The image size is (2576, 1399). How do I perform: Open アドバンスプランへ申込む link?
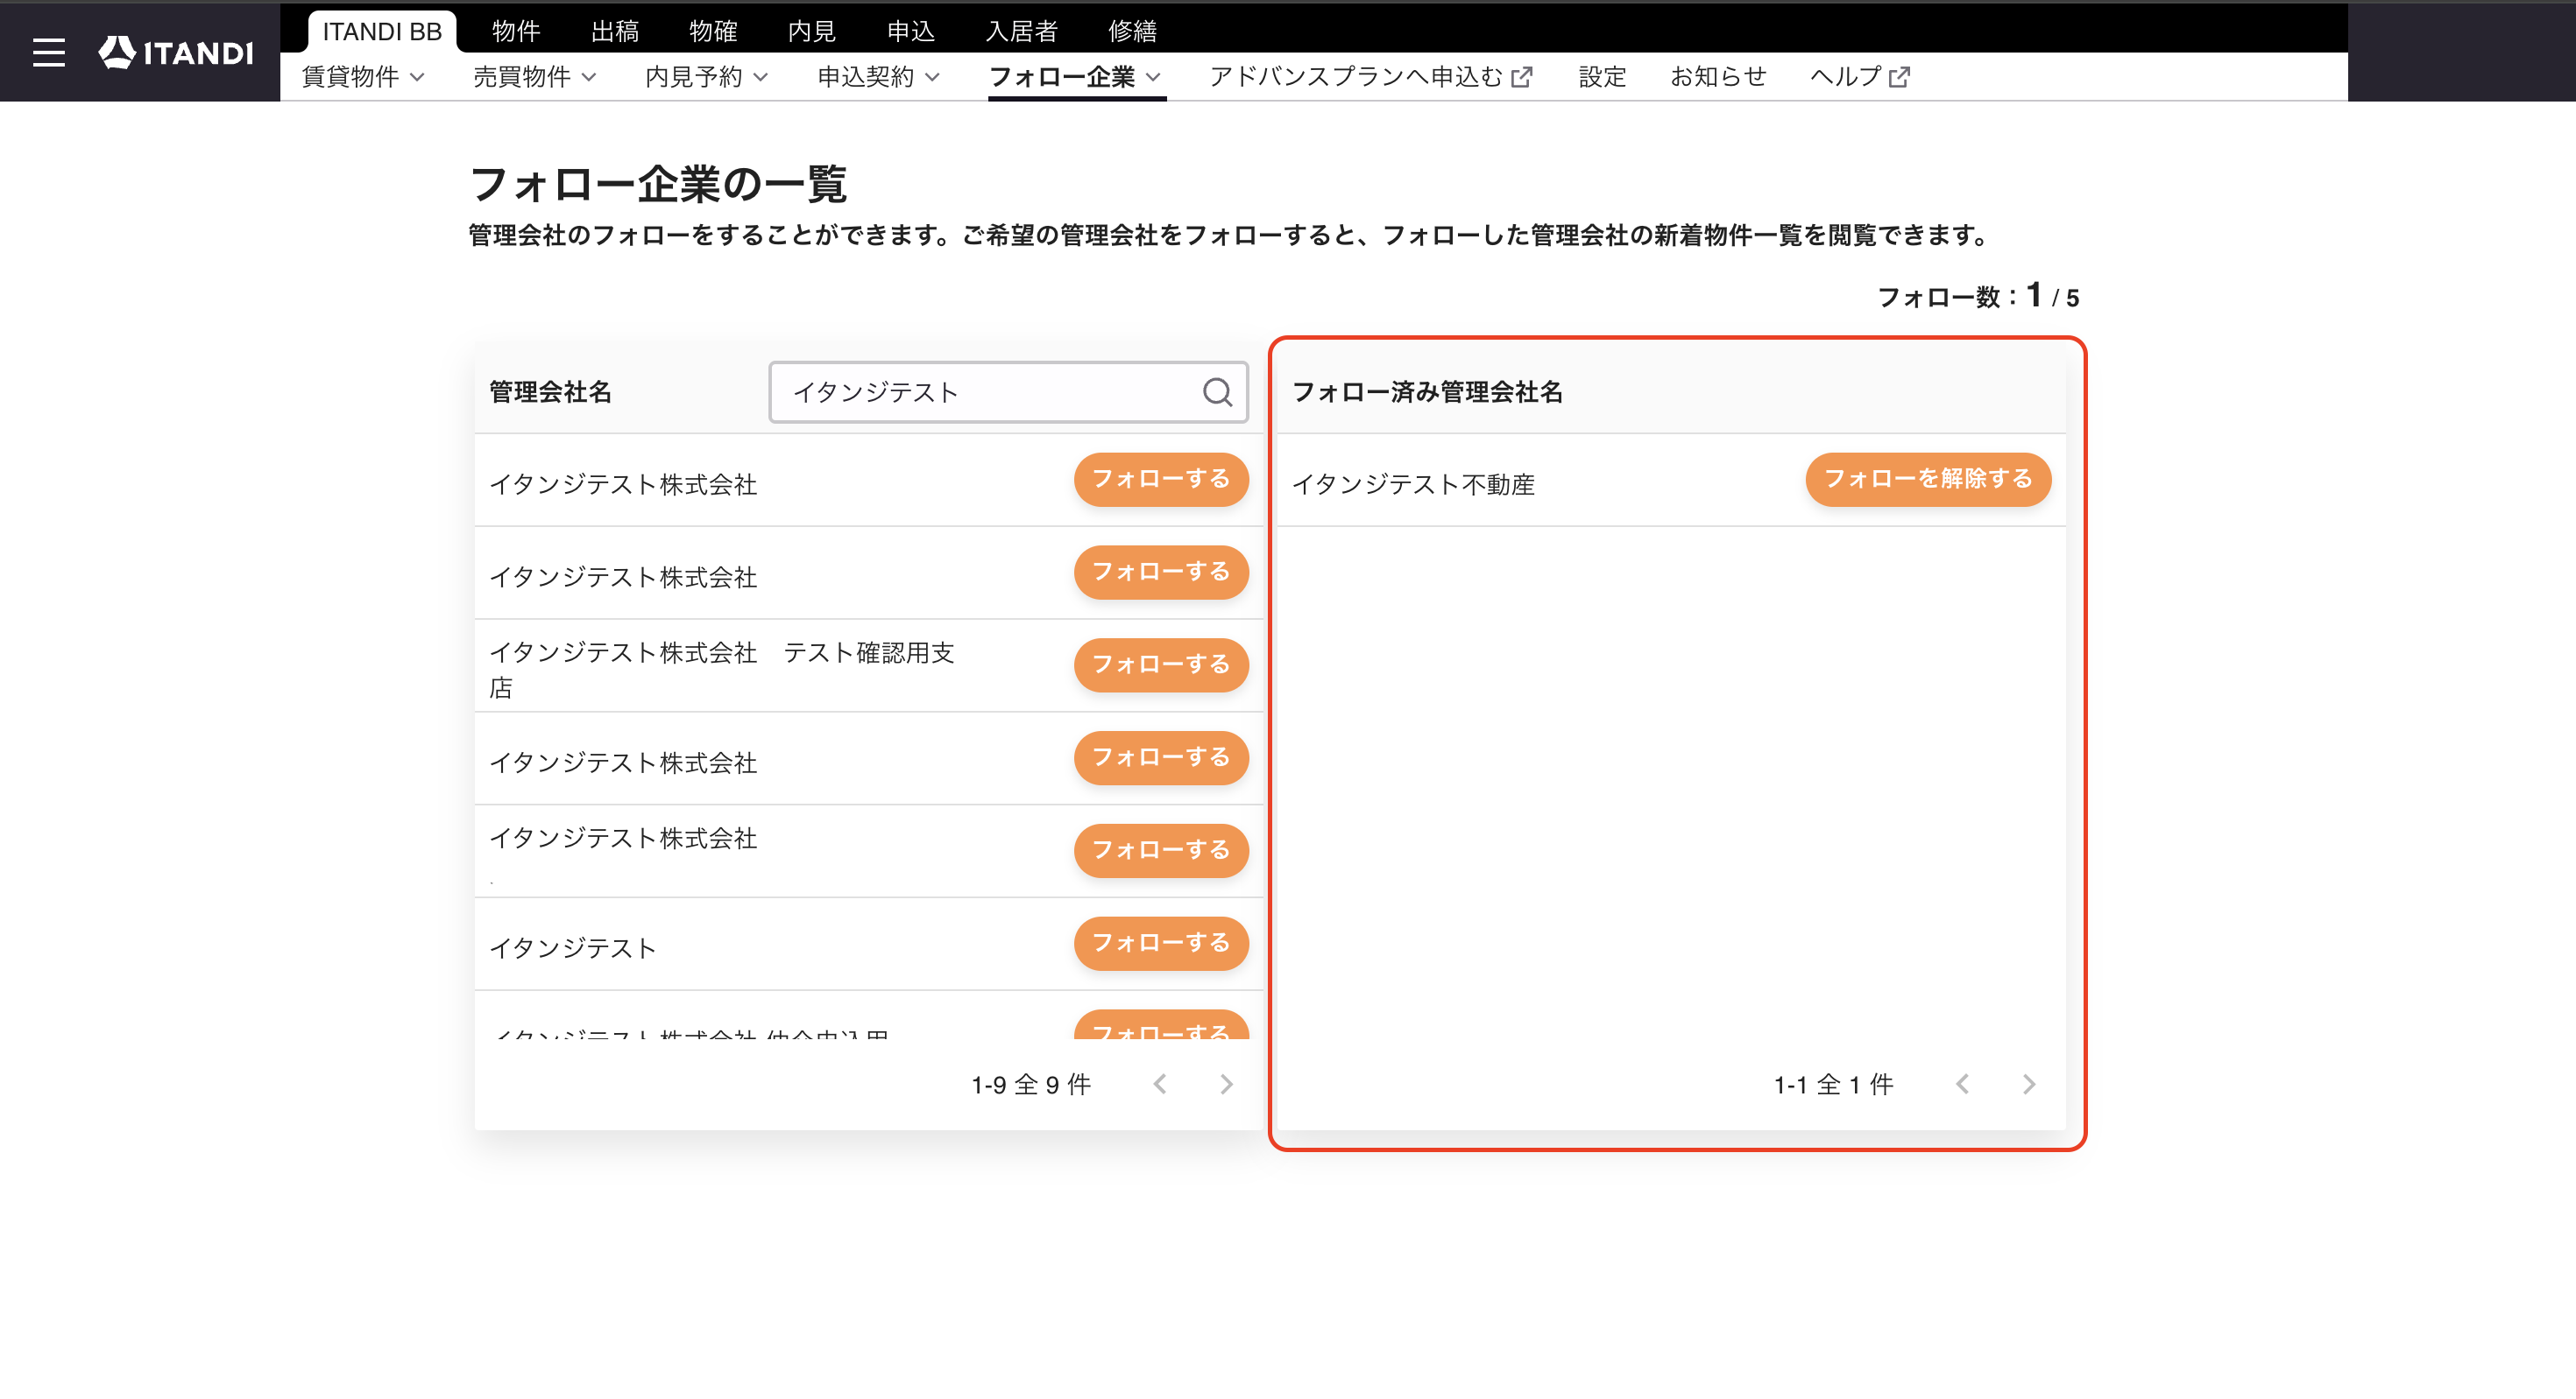(x=1370, y=77)
